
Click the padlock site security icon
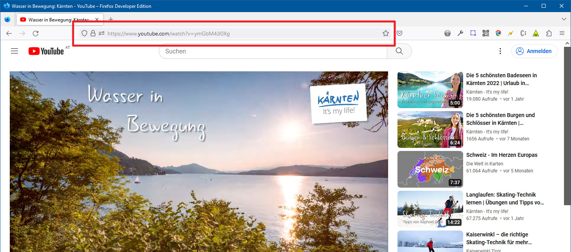(93, 34)
